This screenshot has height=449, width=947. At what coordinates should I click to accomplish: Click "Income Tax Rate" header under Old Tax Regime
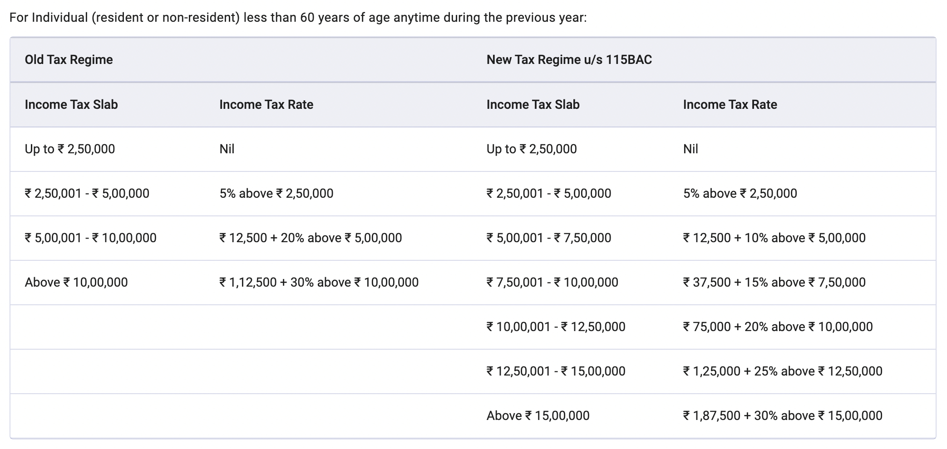point(266,105)
